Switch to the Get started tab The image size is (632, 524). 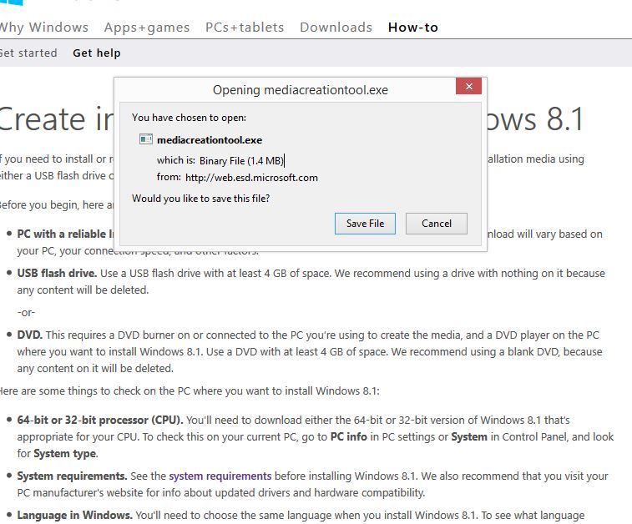(28, 53)
